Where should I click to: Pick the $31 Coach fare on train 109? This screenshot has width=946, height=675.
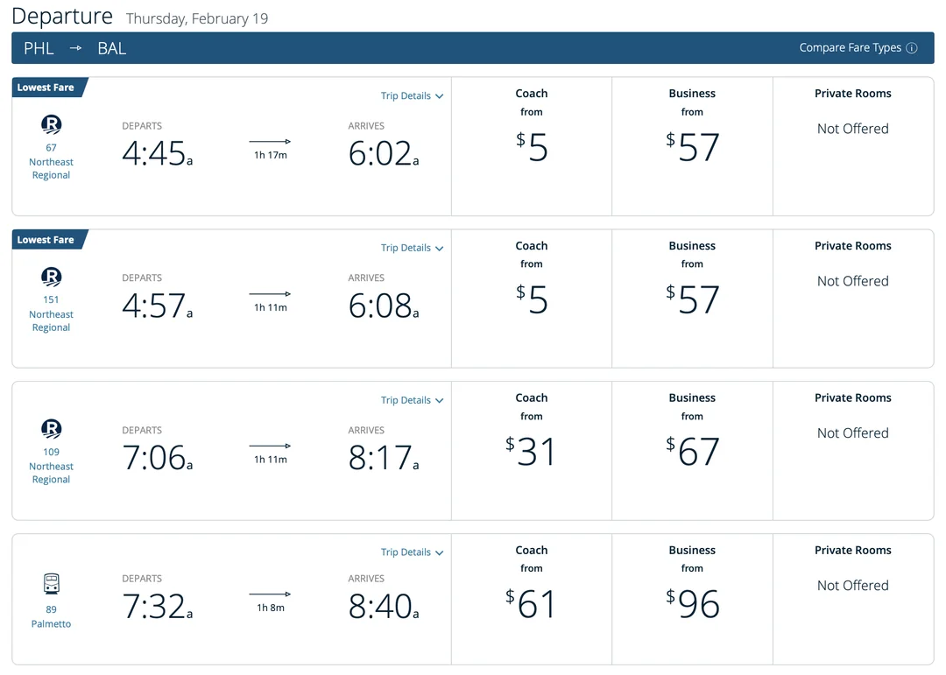(532, 451)
